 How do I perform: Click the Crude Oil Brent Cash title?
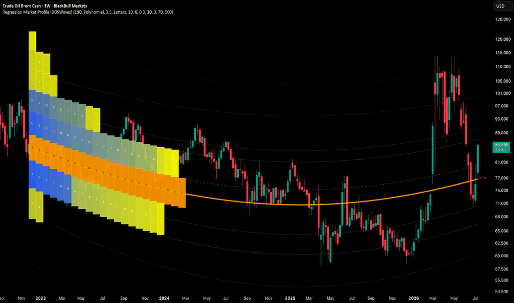pos(22,6)
